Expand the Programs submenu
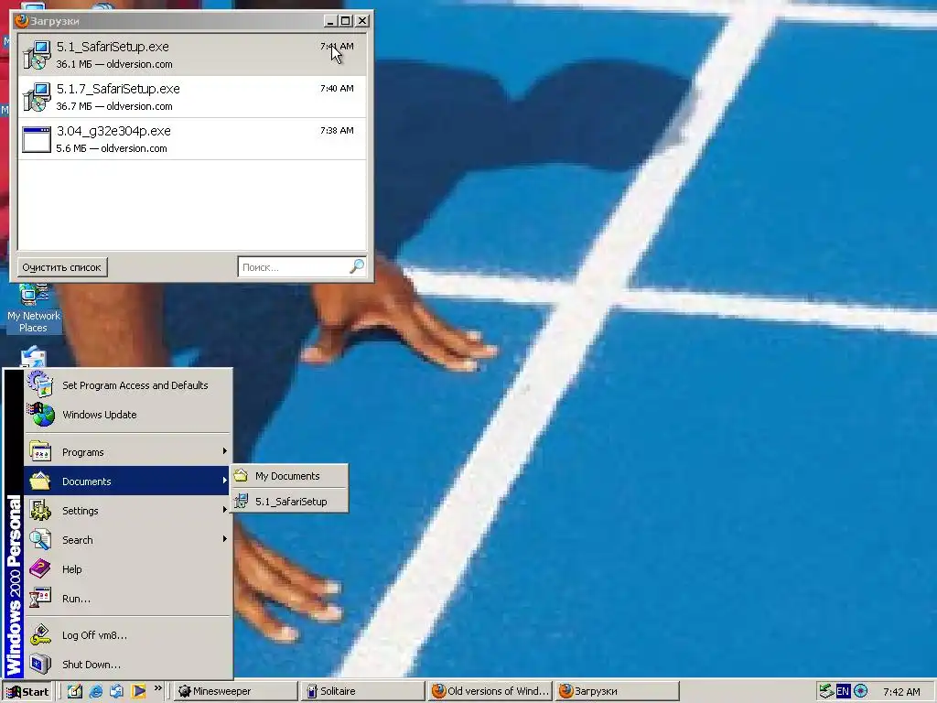 point(128,452)
